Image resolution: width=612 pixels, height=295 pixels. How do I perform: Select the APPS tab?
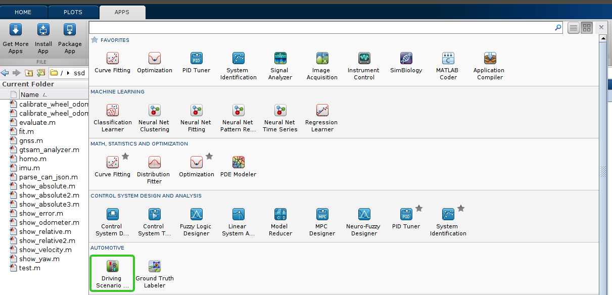click(122, 12)
